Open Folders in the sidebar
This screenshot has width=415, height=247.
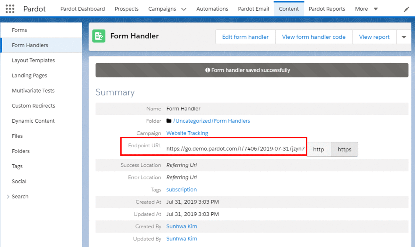coord(41,151)
